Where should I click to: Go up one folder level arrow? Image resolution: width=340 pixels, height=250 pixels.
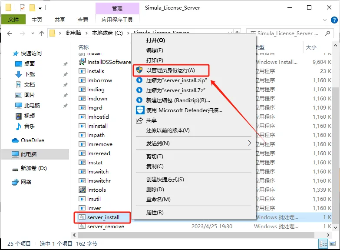[x=42, y=33]
